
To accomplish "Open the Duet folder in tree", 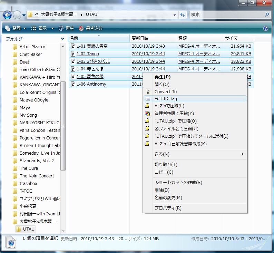I will (x=25, y=62).
